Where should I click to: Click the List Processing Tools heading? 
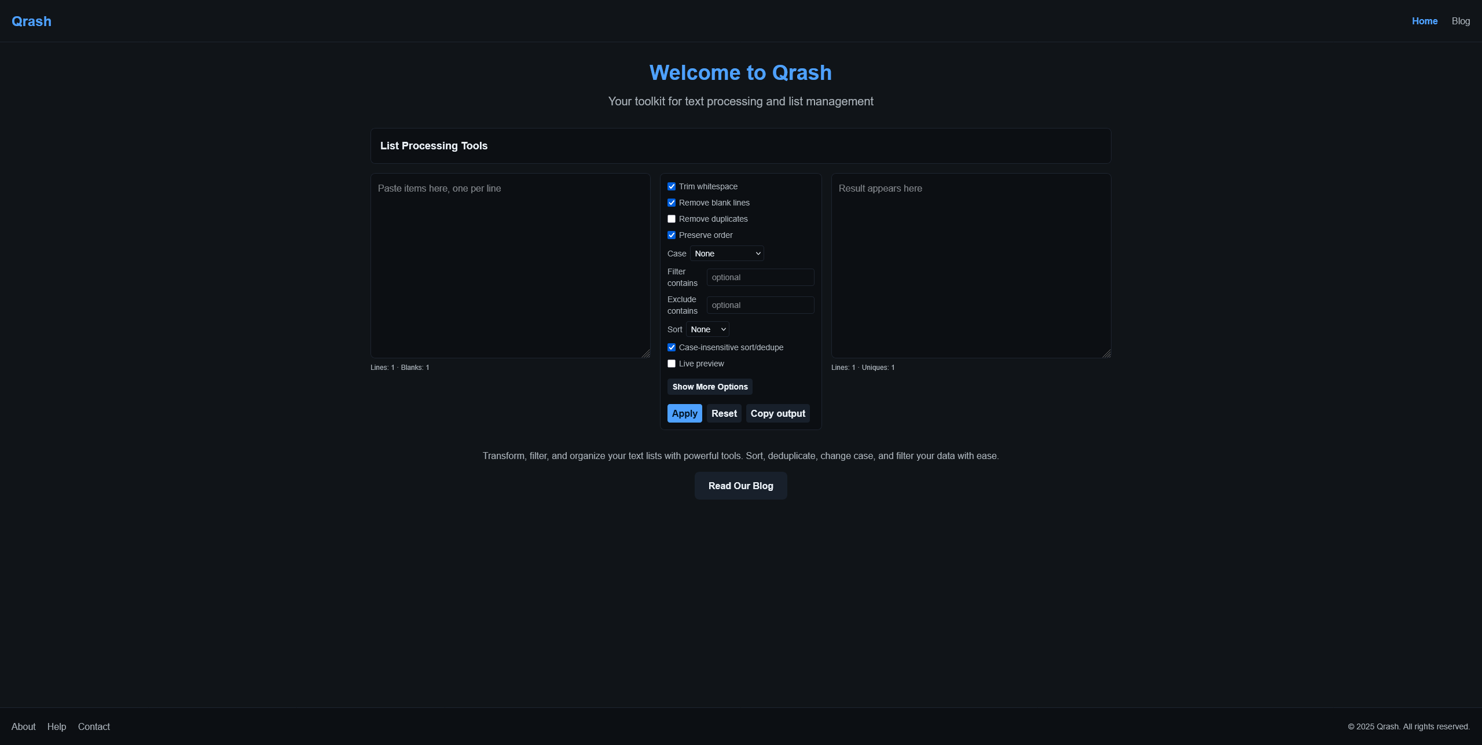(x=434, y=146)
